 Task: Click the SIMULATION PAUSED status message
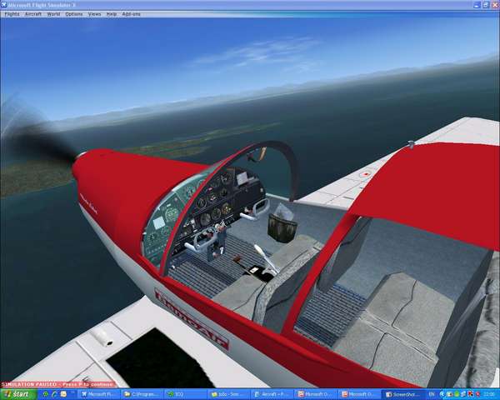(x=58, y=384)
